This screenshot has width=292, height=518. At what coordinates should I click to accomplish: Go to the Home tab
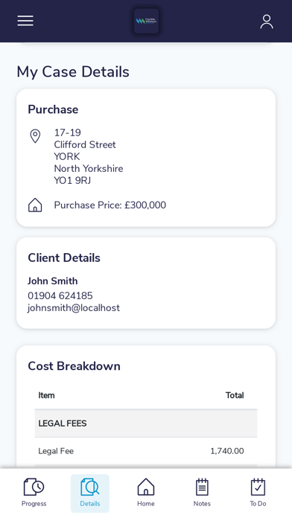coord(146,493)
